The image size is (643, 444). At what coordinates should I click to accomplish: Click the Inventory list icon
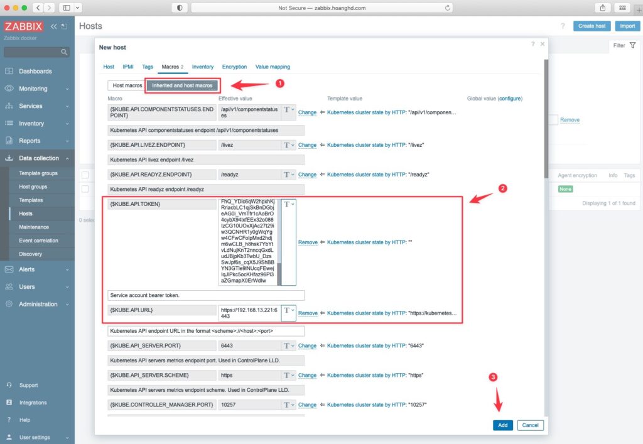pyautogui.click(x=9, y=123)
